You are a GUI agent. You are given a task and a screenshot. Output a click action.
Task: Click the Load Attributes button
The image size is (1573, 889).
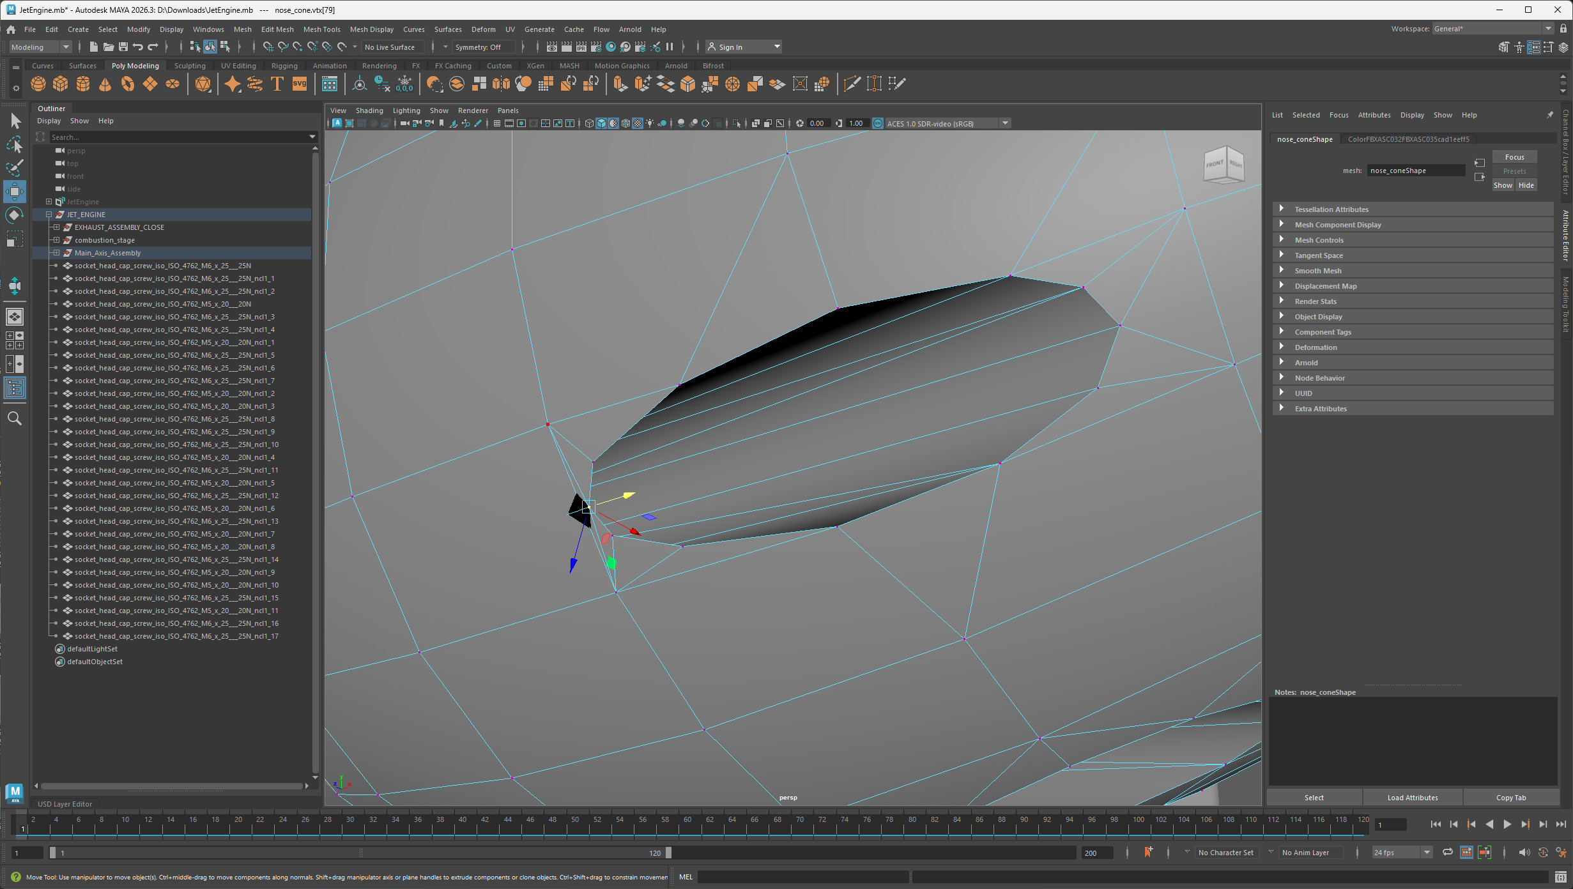(1411, 797)
